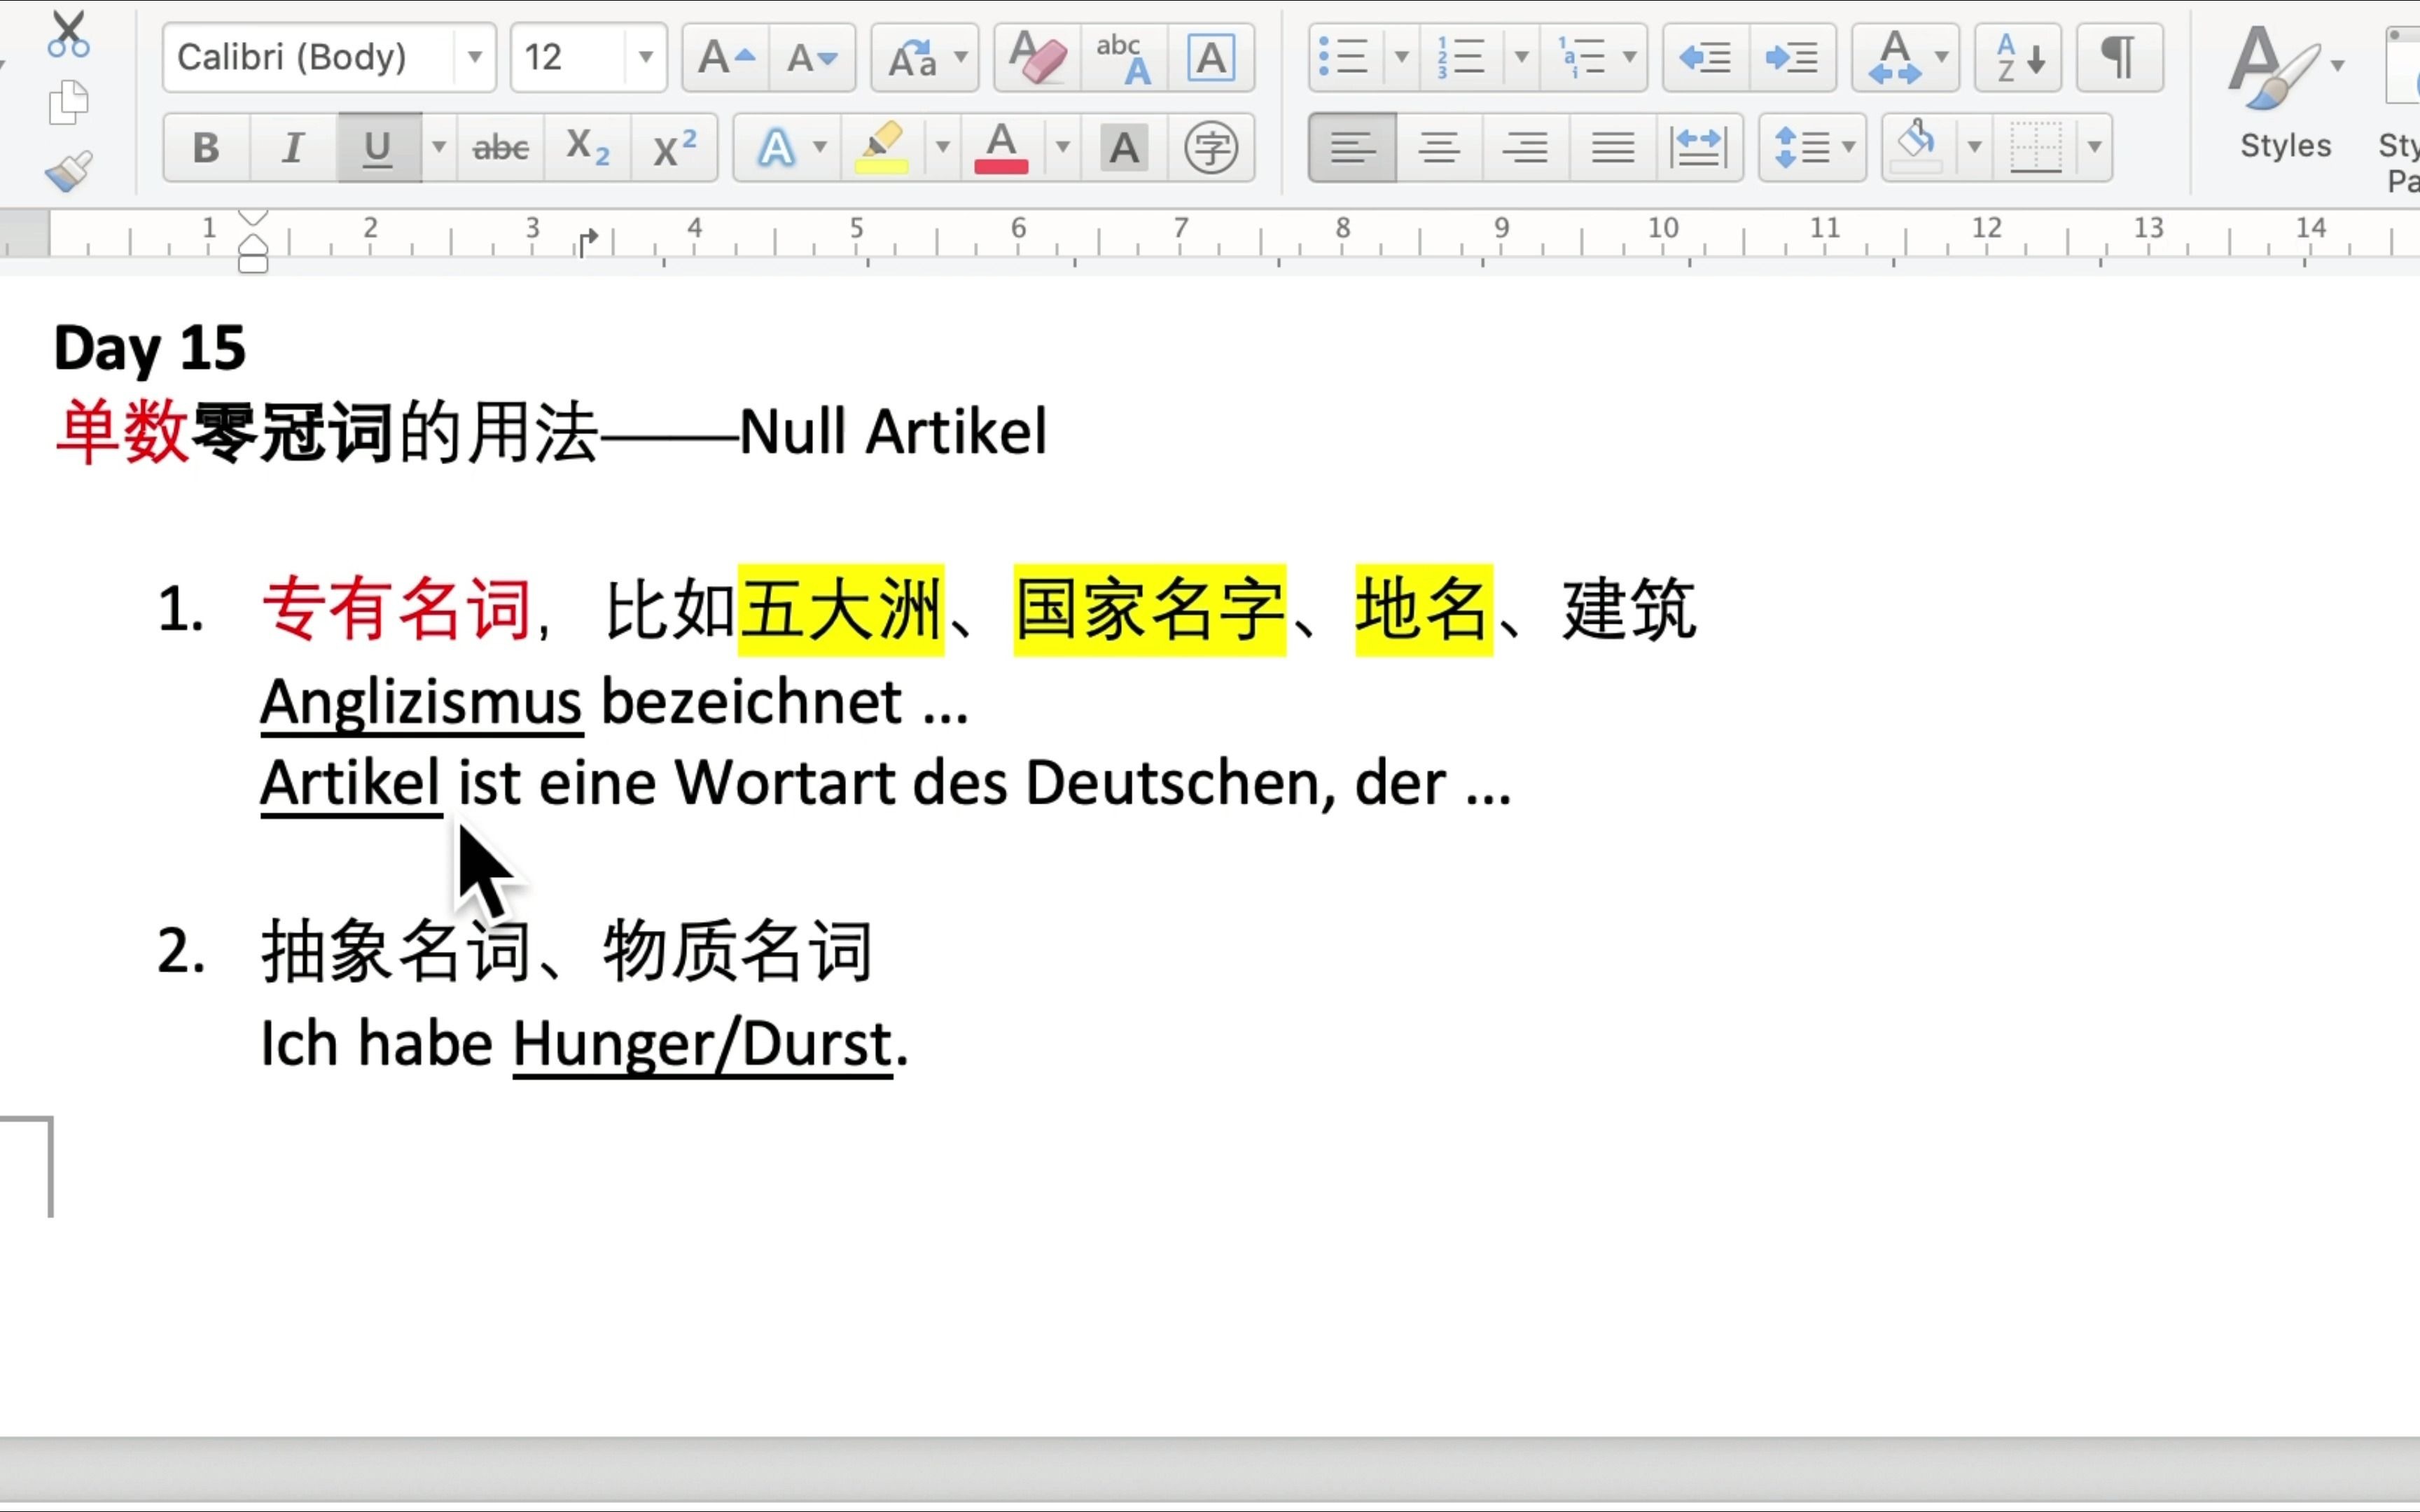Image resolution: width=2420 pixels, height=1512 pixels.
Task: Click the Center alignment button
Action: [1439, 146]
